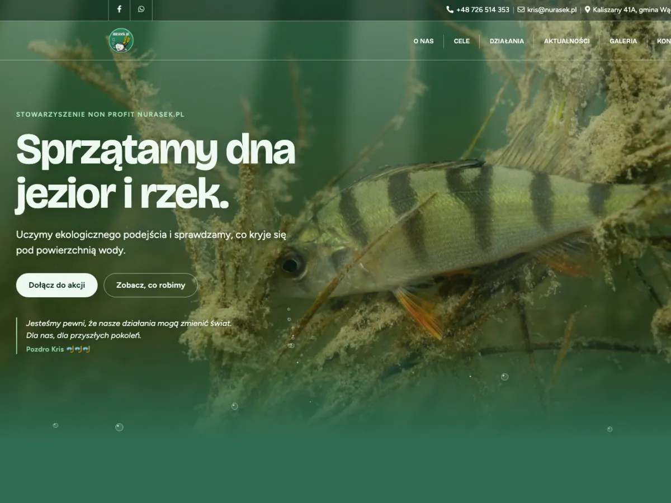671x503 pixels.
Task: Click the Zobacz, co robimy button
Action: point(150,285)
